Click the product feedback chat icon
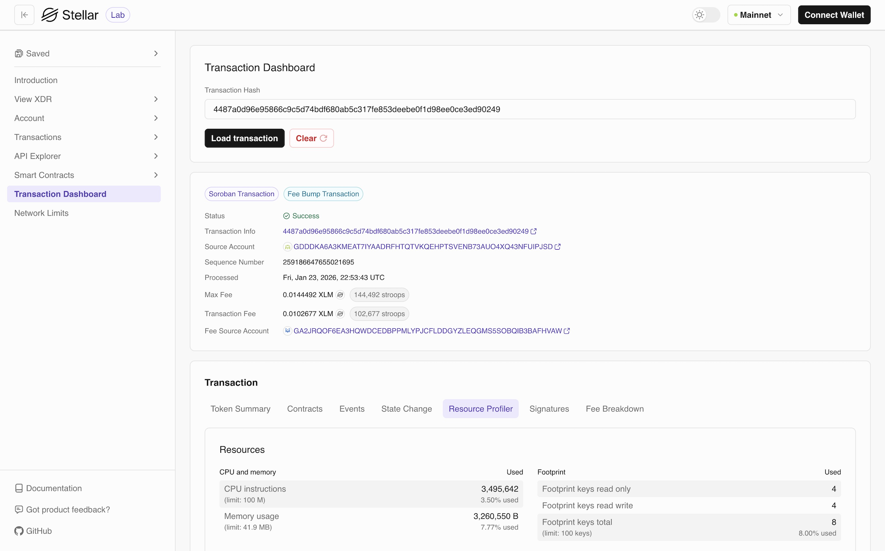 click(19, 509)
